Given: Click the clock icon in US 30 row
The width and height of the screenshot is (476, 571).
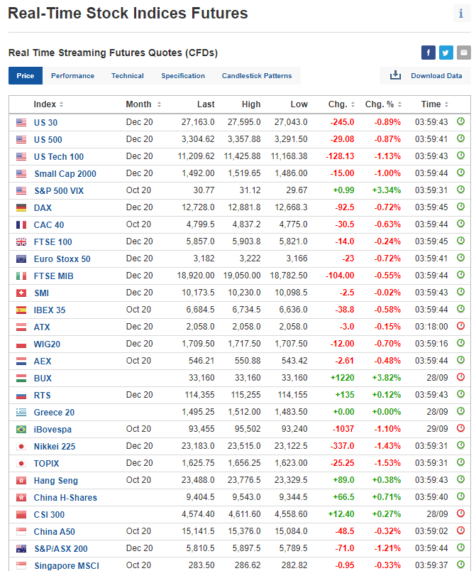Looking at the screenshot, I should coord(460,122).
